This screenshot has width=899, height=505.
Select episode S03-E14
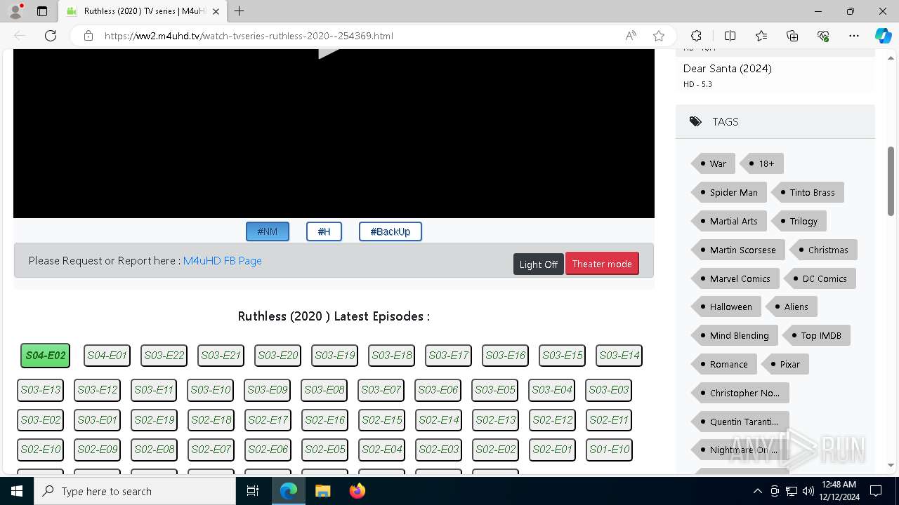click(x=619, y=356)
